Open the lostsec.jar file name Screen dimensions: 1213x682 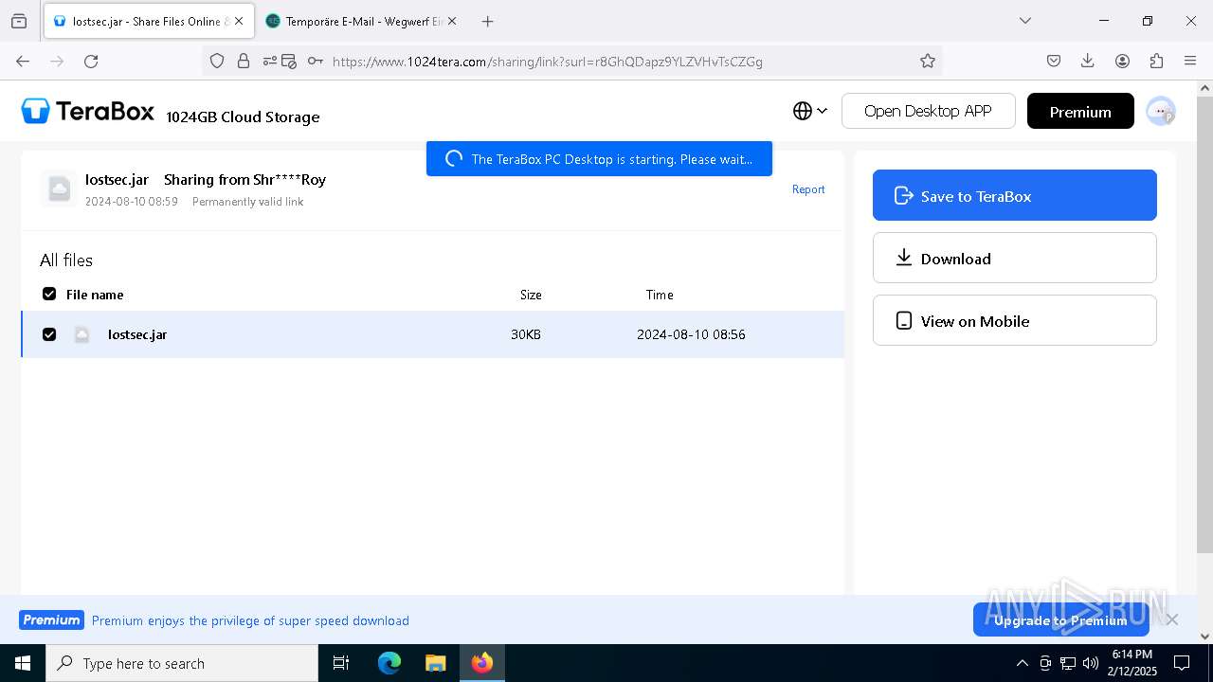(137, 334)
